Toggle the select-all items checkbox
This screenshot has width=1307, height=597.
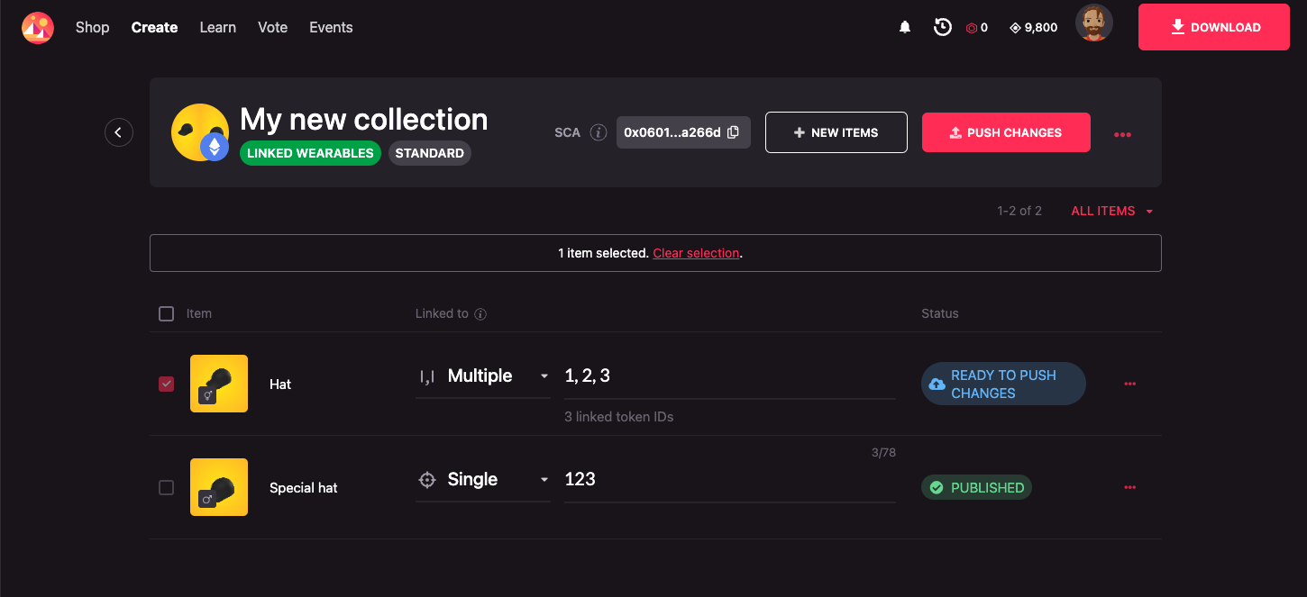click(x=166, y=313)
